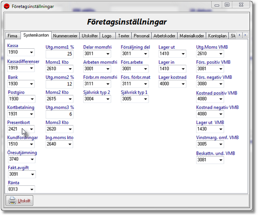Close the Företagsinställningar window

(241, 5)
